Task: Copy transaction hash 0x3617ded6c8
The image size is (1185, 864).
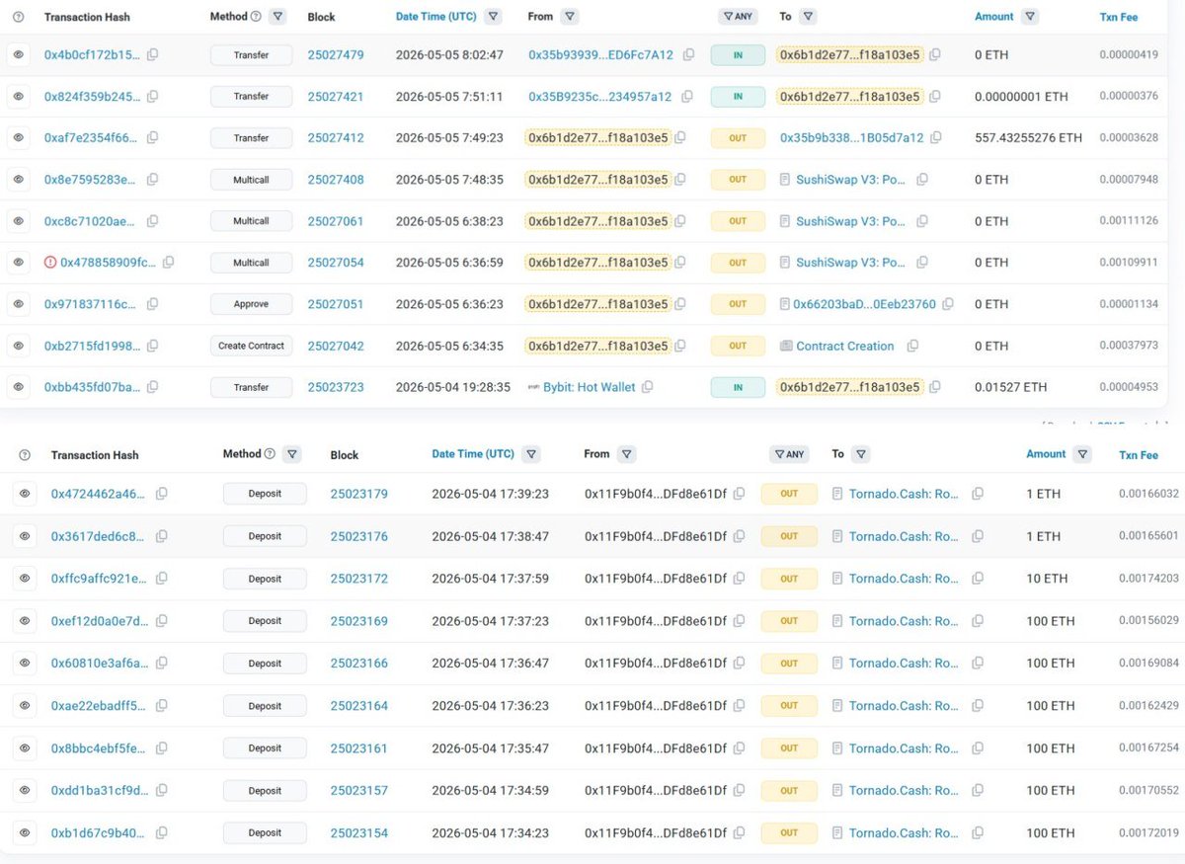Action: tap(161, 536)
